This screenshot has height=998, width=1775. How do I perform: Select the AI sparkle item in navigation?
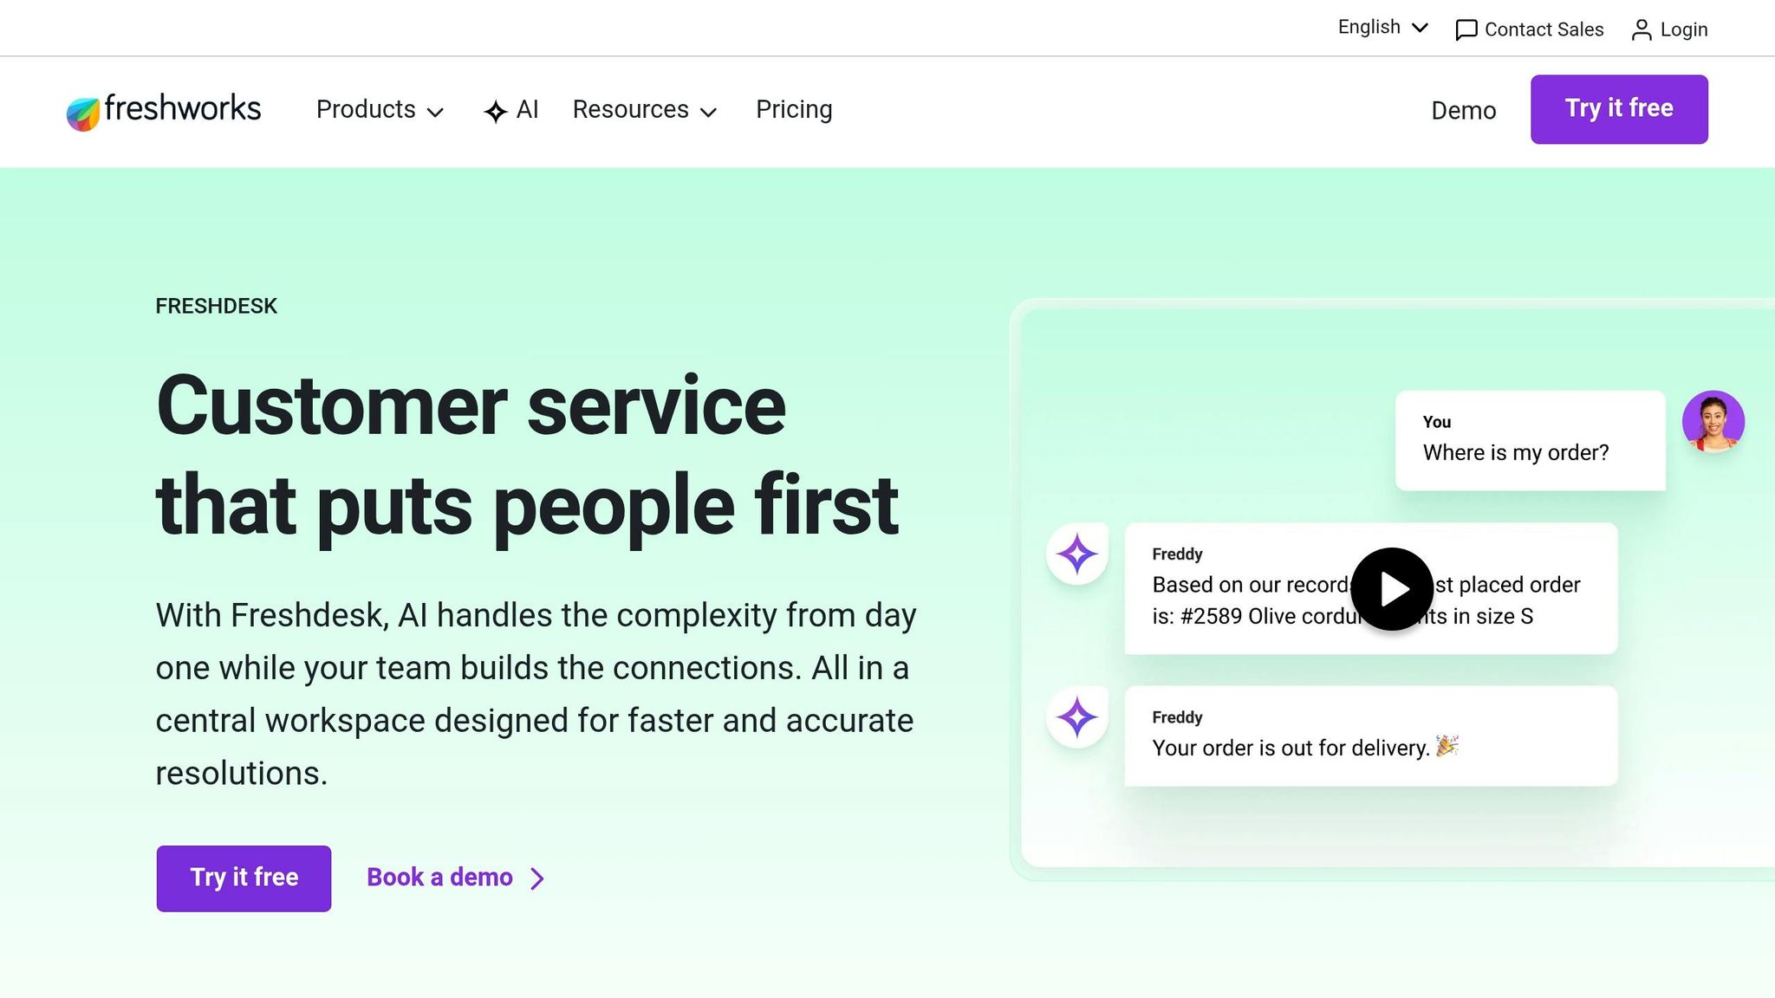pos(511,110)
